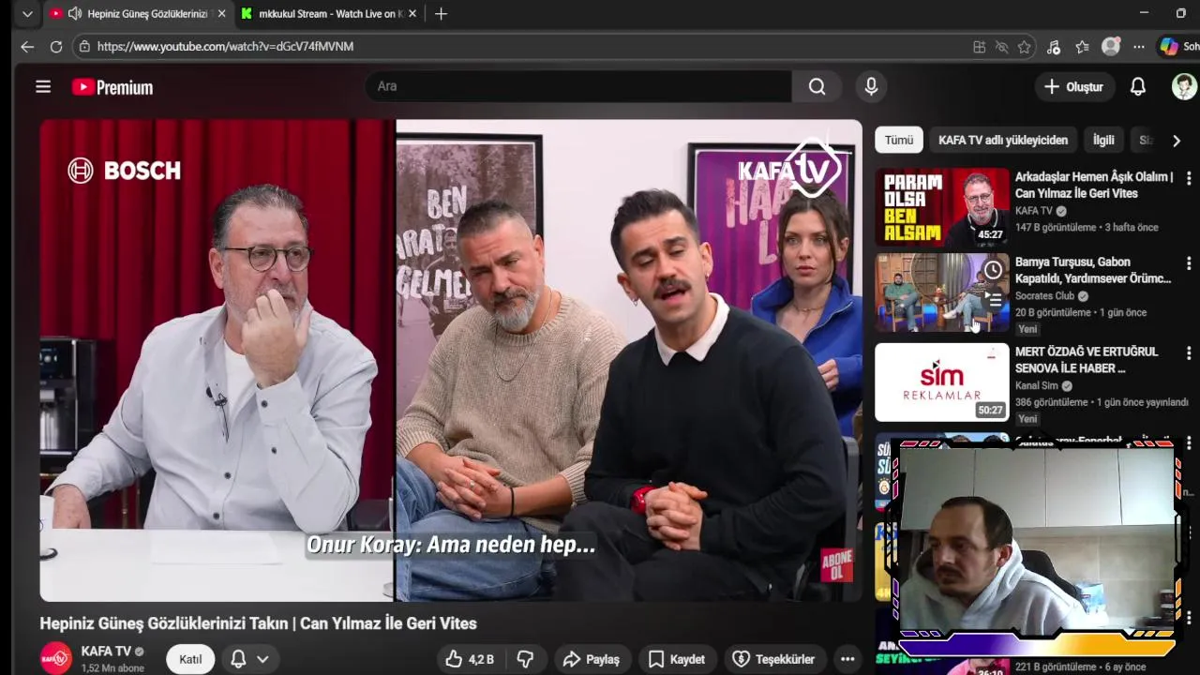The height and width of the screenshot is (675, 1200).
Task: Join the channel with Katıl button
Action: 190,659
